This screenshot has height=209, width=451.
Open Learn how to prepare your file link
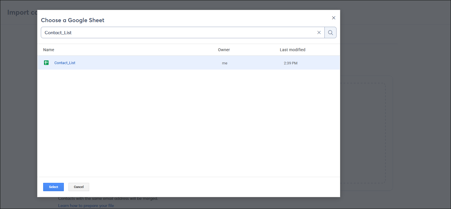tap(86, 206)
